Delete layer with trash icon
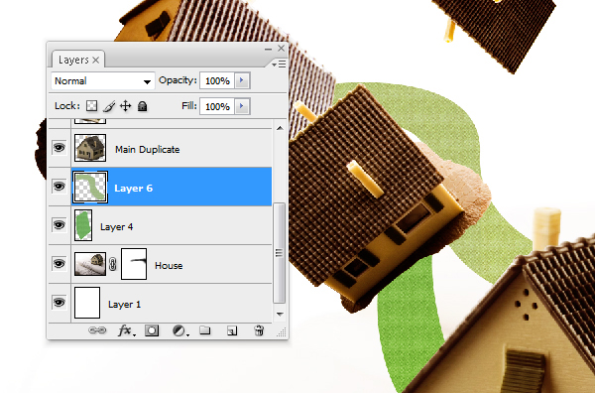595x393 pixels. point(259,330)
